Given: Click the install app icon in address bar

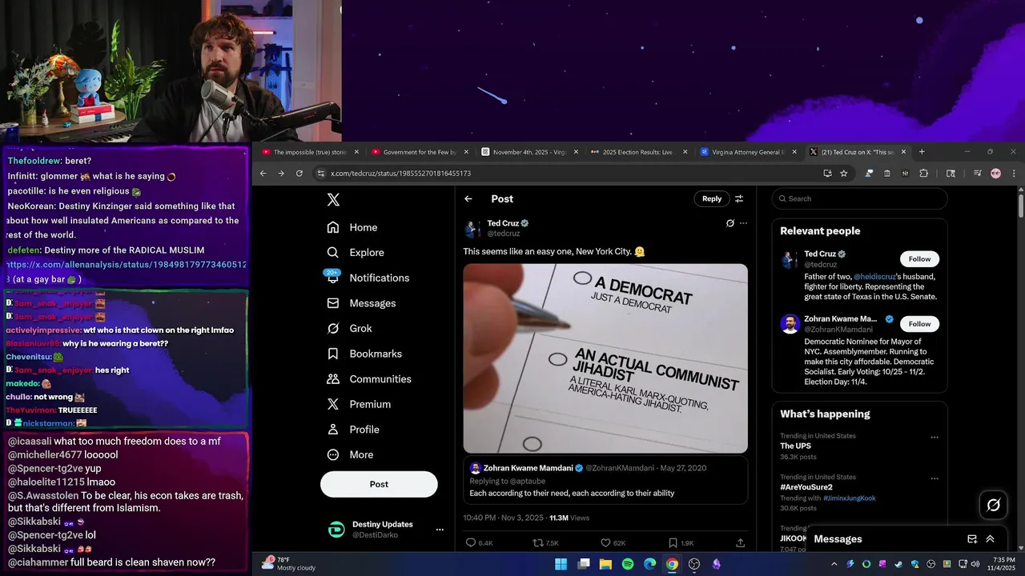Looking at the screenshot, I should (827, 173).
